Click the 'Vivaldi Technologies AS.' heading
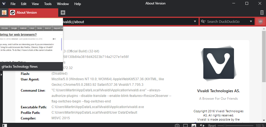The height and width of the screenshot is (127, 266). [x=218, y=91]
